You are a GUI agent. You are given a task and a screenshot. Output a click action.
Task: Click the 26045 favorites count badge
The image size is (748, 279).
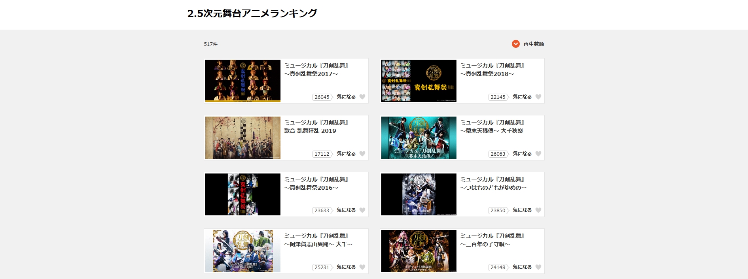click(322, 97)
